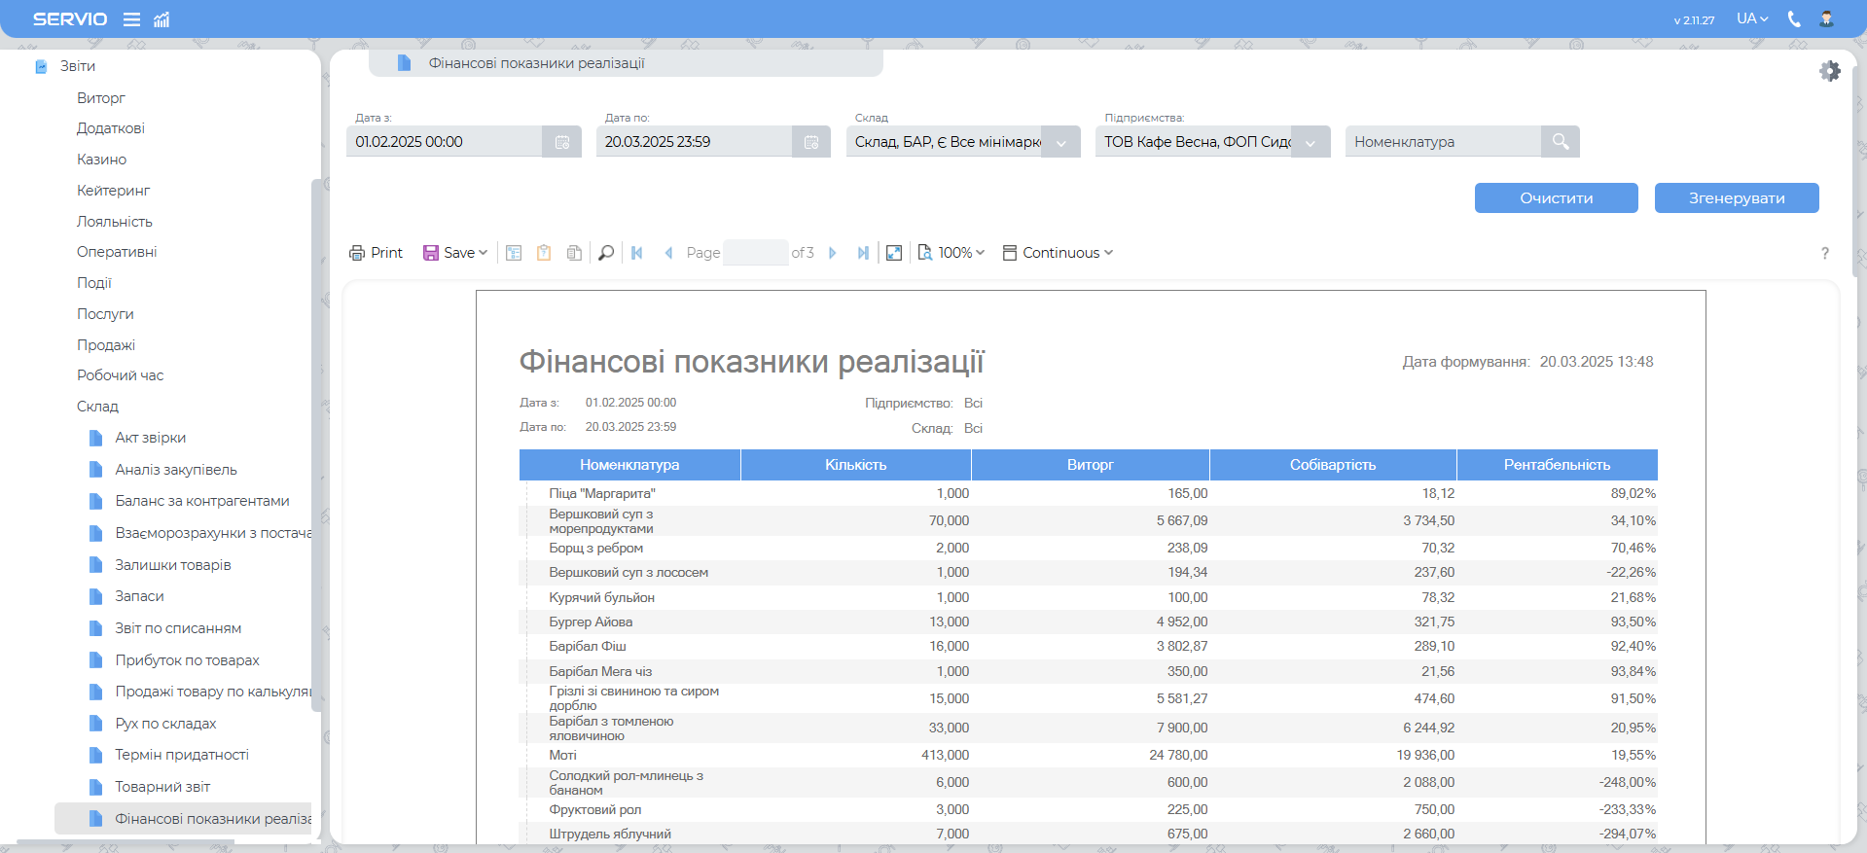1867x853 pixels.
Task: Expand the Save format dropdown
Action: point(455,253)
